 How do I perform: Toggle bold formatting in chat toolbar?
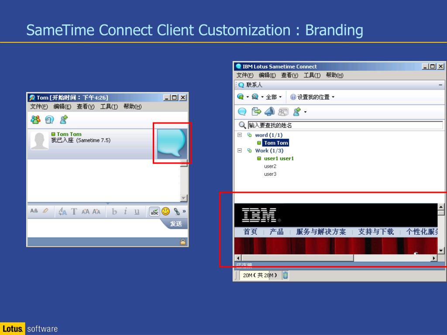114,212
